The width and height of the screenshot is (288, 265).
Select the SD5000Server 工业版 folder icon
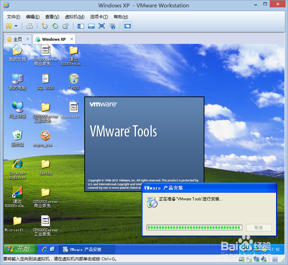45,112
